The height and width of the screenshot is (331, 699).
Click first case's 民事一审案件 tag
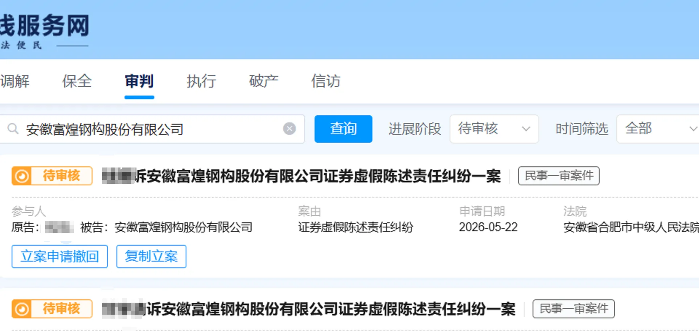(559, 176)
